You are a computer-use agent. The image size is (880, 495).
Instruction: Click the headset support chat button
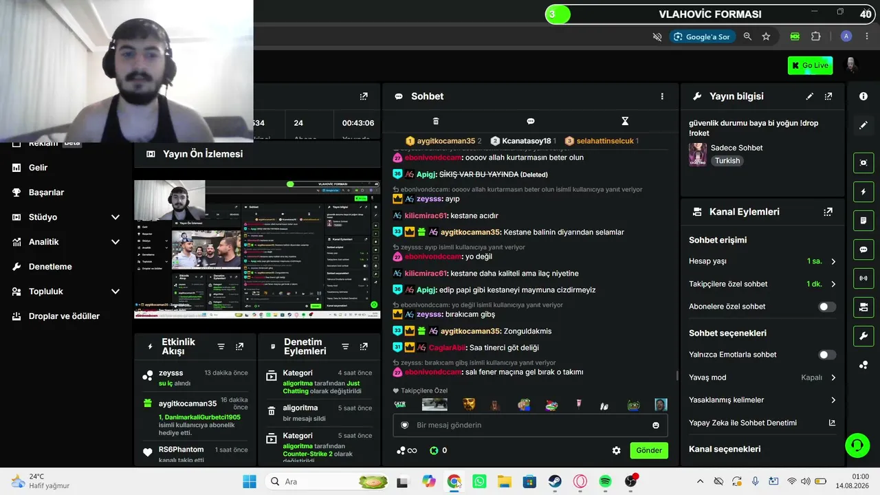(x=857, y=445)
